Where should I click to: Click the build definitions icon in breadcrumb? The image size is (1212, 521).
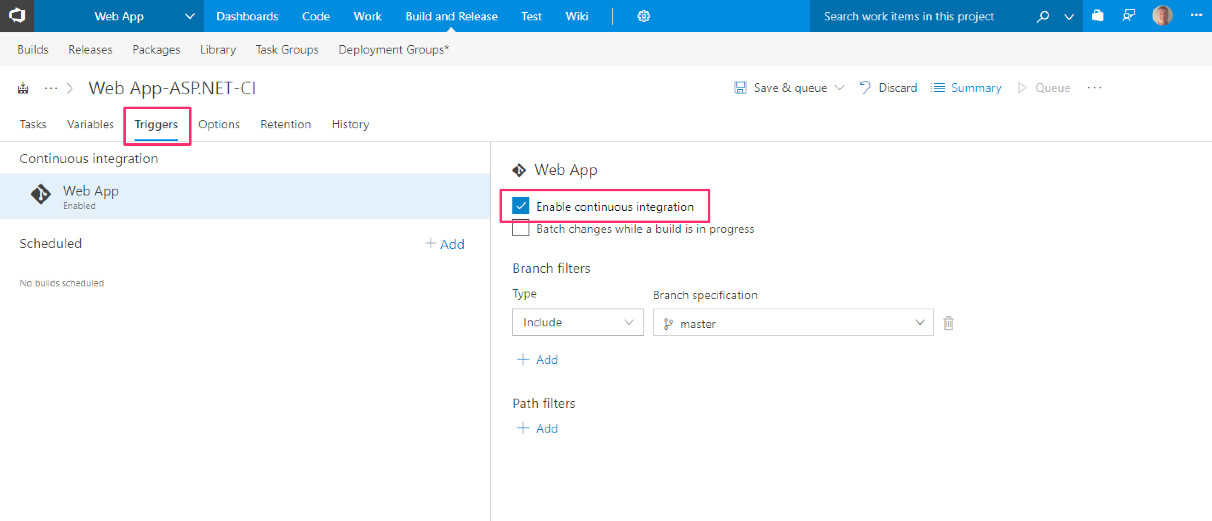point(23,88)
